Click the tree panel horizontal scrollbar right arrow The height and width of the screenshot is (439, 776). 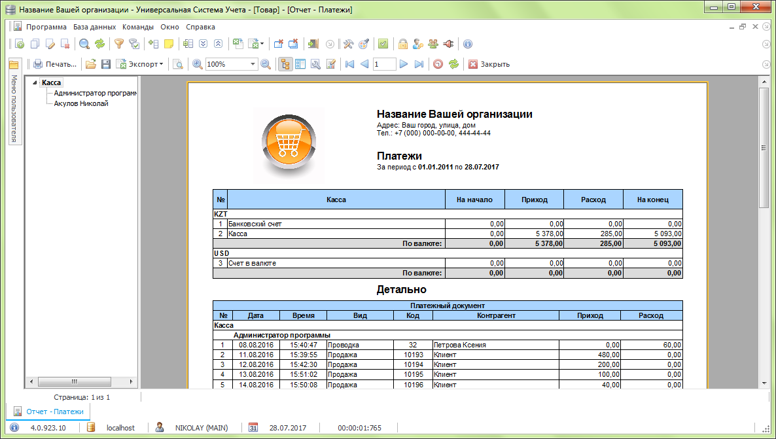pos(131,381)
